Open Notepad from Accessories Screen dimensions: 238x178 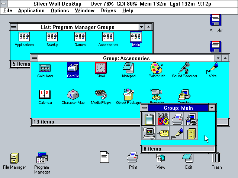coord(129,68)
